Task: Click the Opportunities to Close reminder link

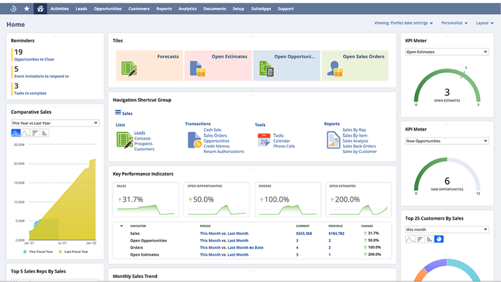Action: [34, 59]
